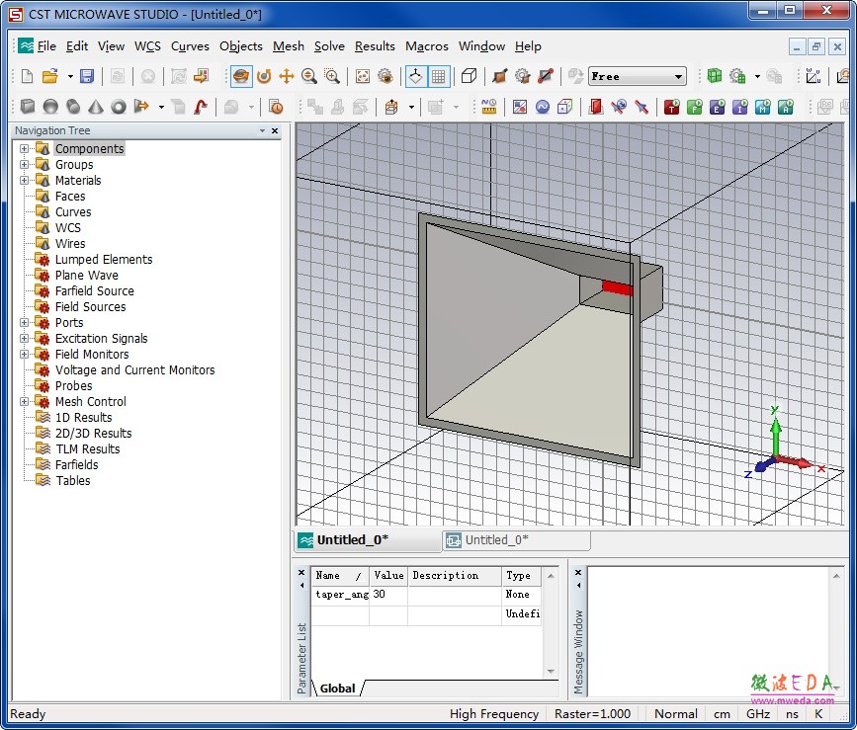Start the Transient Solver
Image resolution: width=857 pixels, height=730 pixels.
point(672,107)
